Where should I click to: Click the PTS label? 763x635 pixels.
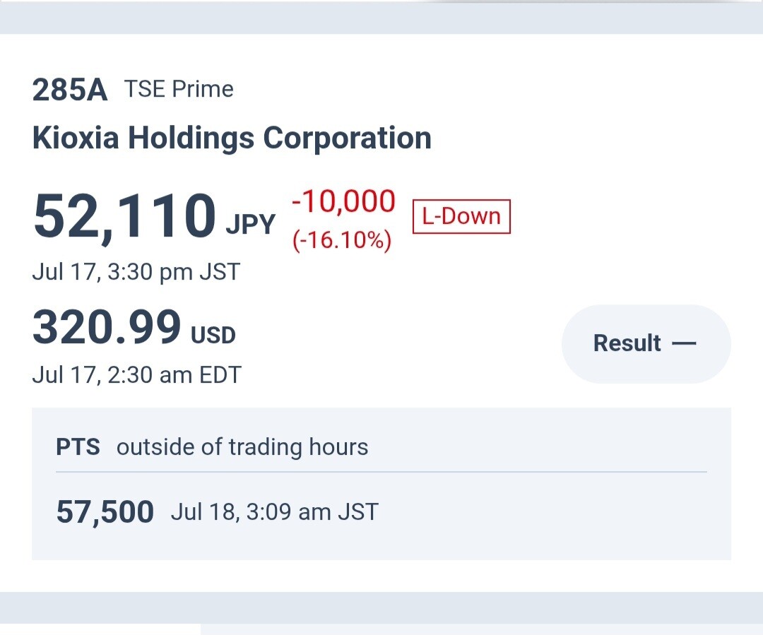point(78,446)
